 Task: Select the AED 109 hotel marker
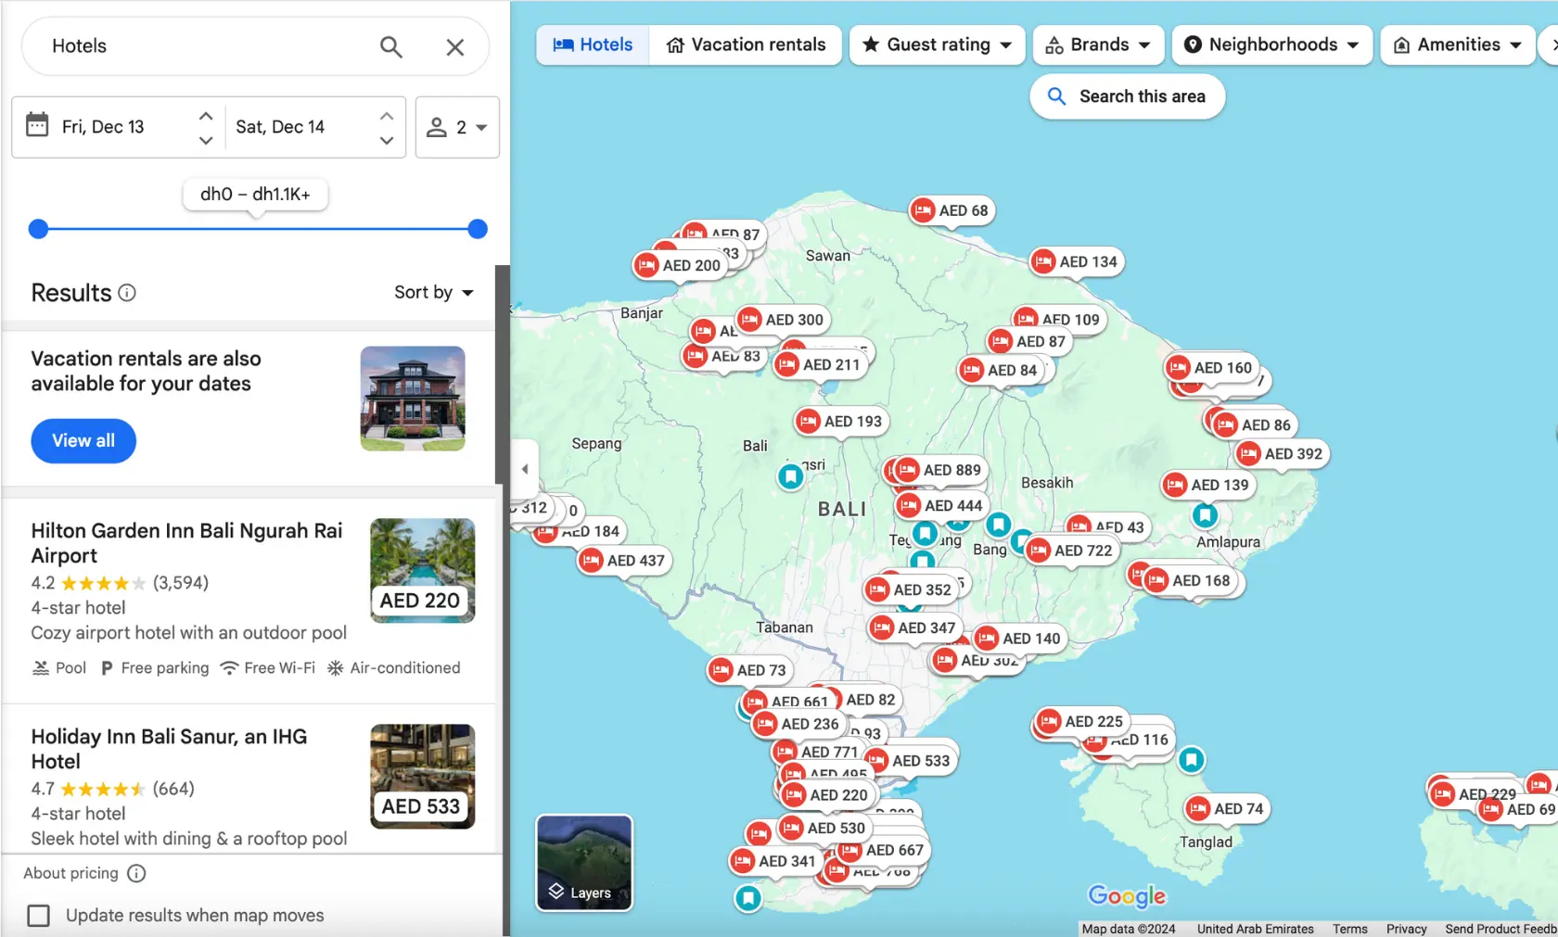point(1057,319)
